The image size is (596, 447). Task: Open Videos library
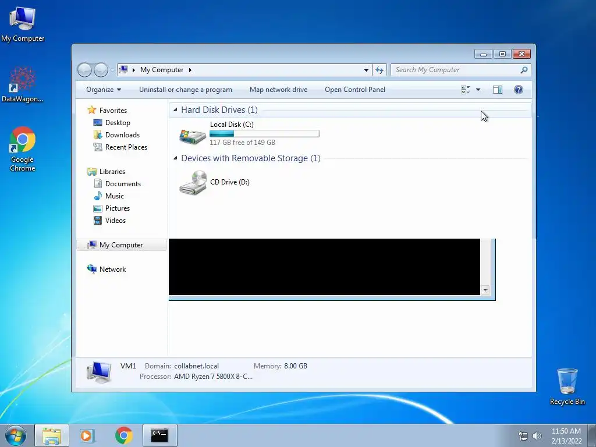tap(115, 220)
